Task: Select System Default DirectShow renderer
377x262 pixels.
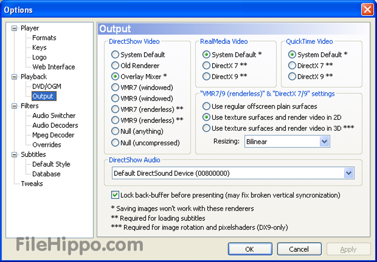Action: click(115, 55)
